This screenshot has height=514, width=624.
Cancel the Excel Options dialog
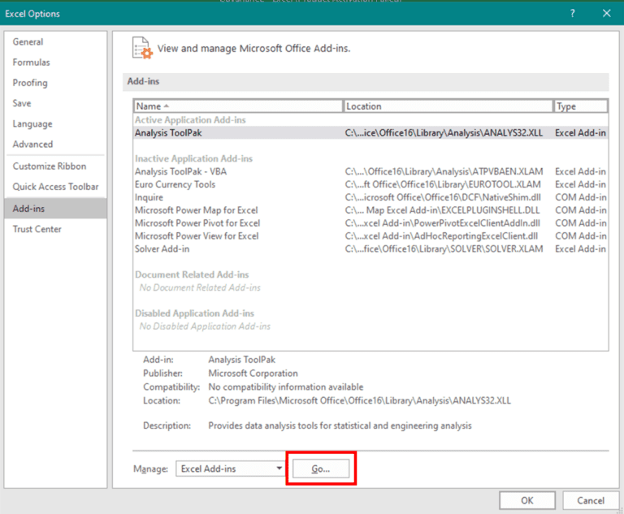pos(585,500)
